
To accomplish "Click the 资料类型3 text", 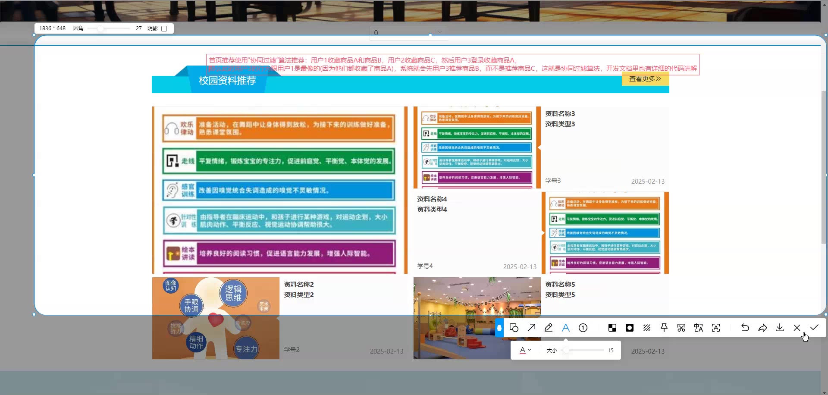I will tap(560, 124).
